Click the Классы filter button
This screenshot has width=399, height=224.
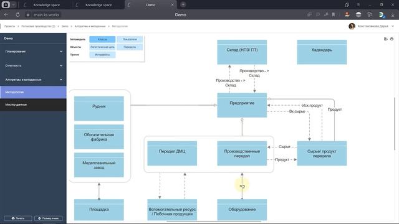click(x=102, y=39)
